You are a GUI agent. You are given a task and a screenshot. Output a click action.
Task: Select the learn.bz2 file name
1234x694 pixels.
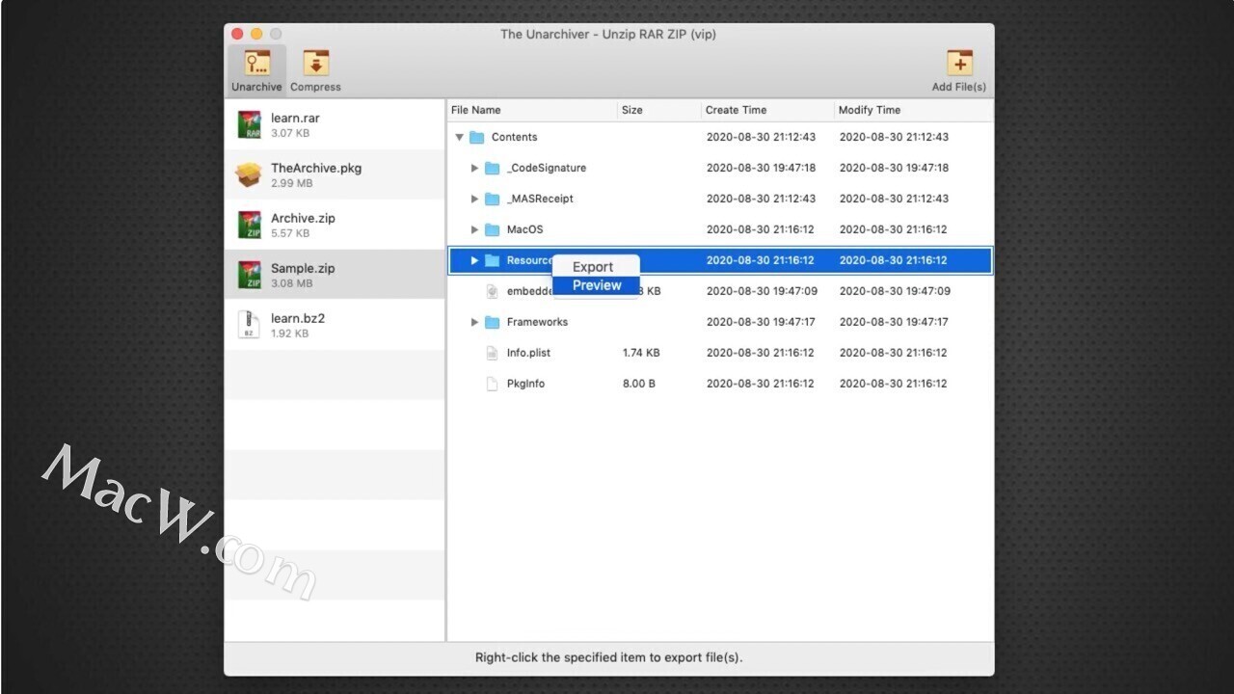[x=298, y=318]
